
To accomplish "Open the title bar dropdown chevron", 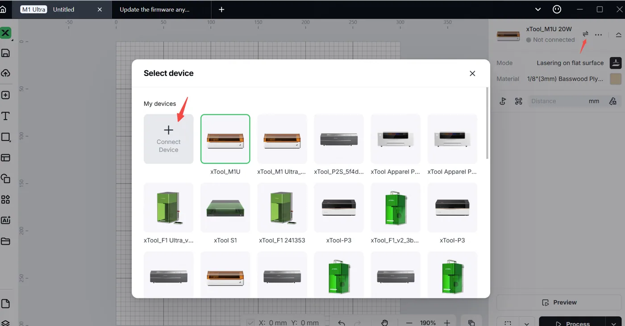I will pos(538,9).
